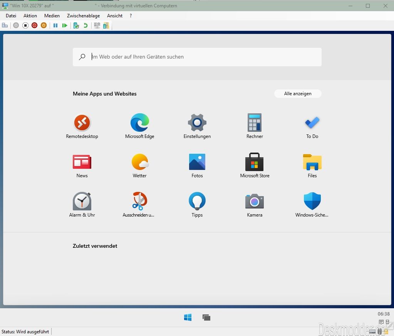Viewport: 394px width, 336px height.
Task: Open the Ausschneiden u... snipping app
Action: click(x=138, y=205)
